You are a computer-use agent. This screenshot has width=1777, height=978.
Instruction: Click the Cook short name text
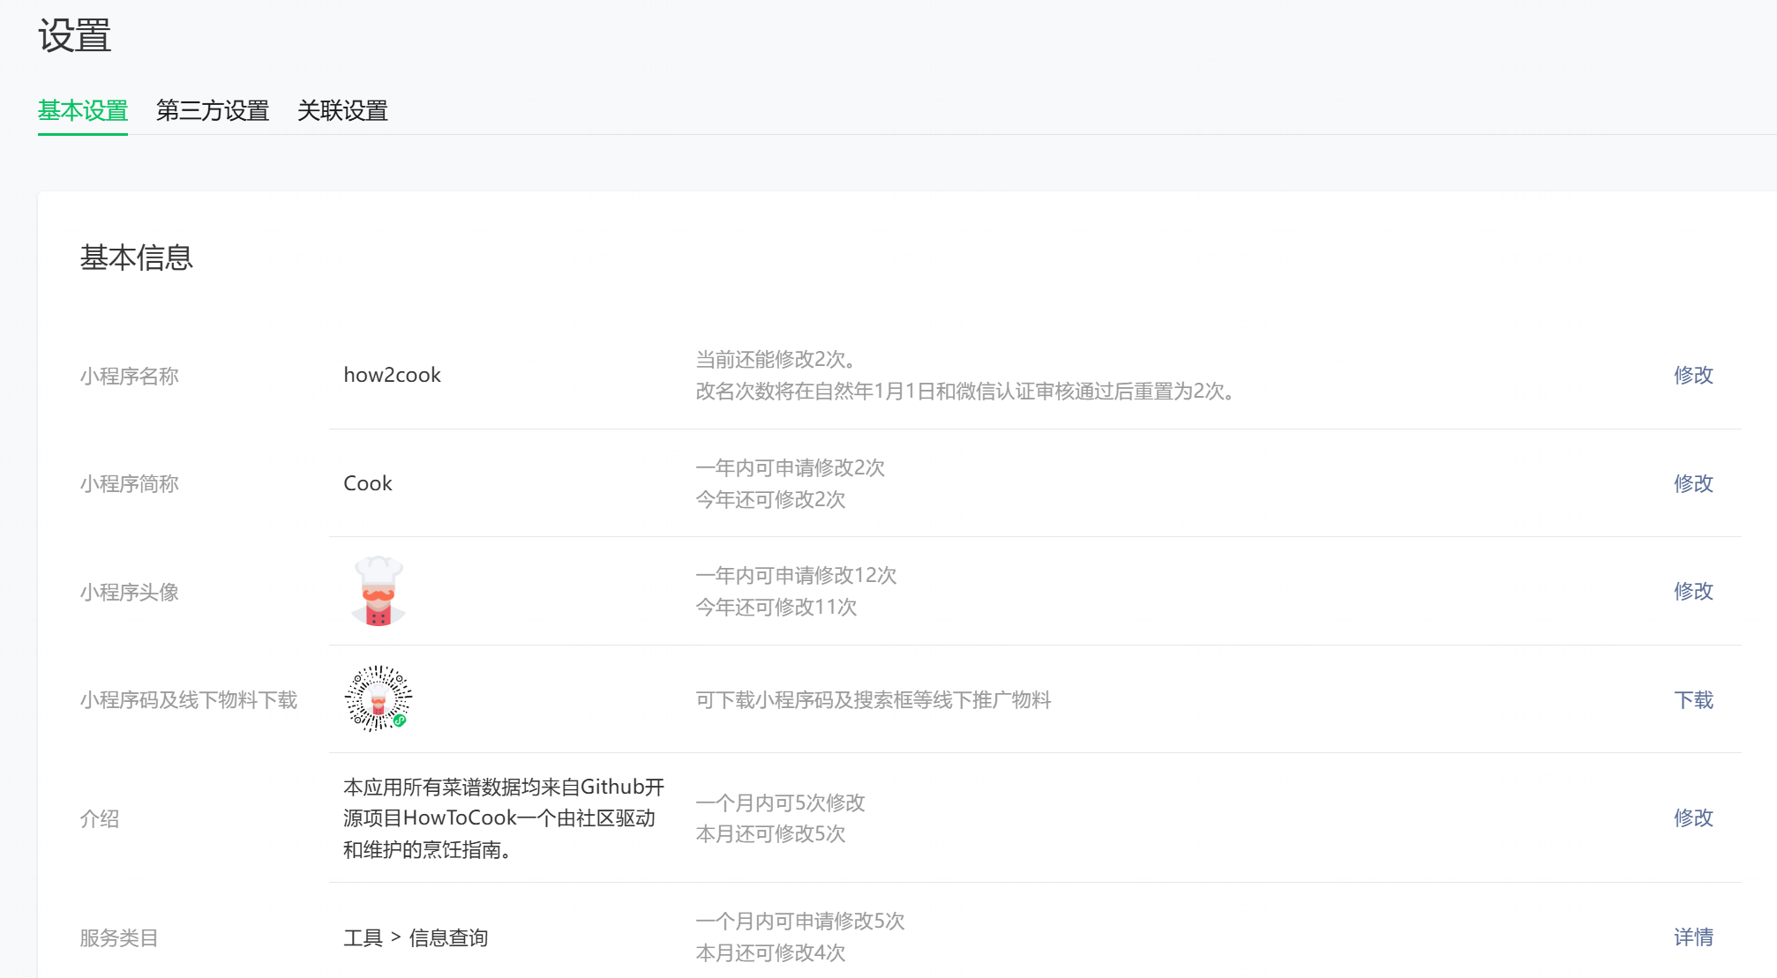367,483
